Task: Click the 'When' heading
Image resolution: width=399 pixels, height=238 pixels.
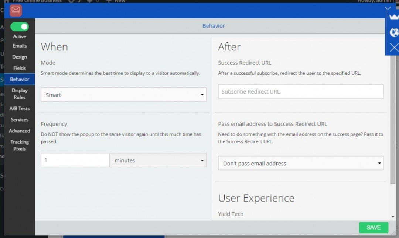Action: (54, 47)
